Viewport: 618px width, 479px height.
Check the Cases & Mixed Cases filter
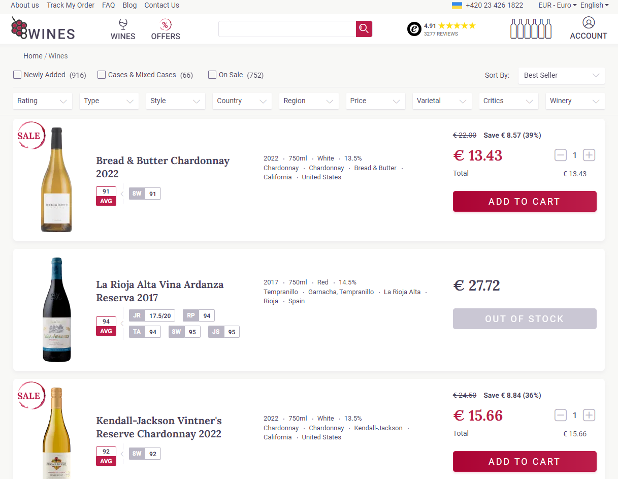click(x=102, y=75)
